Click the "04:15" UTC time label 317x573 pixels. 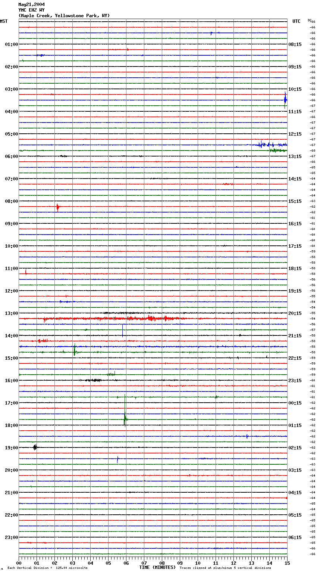point(295,493)
